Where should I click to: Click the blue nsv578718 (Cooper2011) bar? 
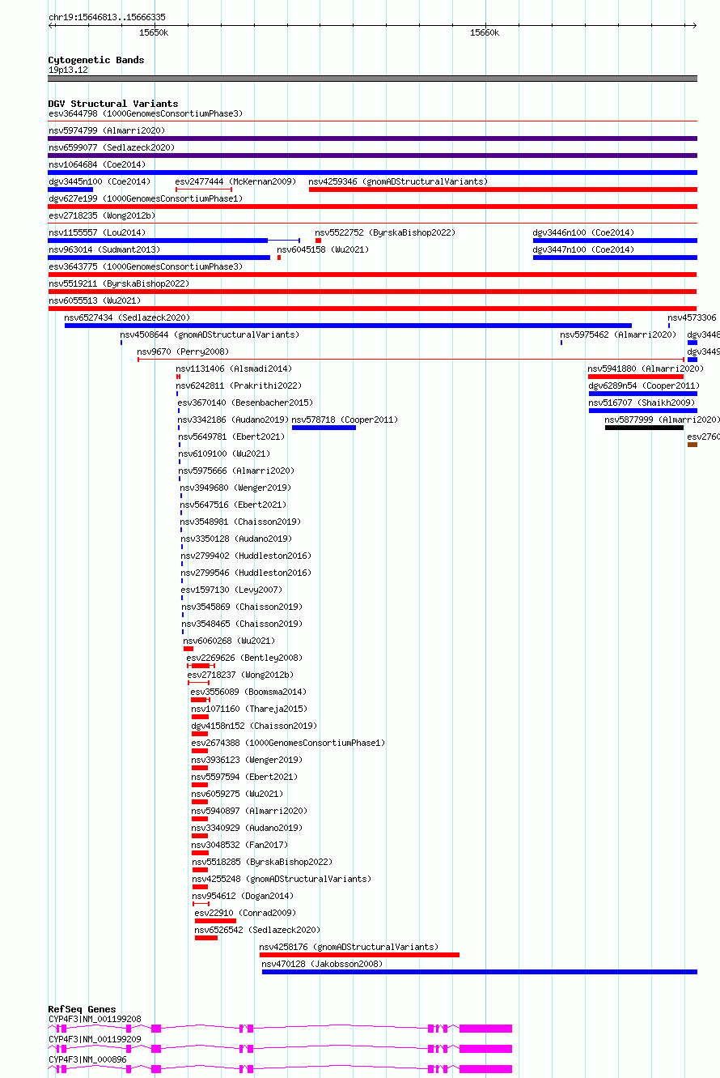click(324, 428)
